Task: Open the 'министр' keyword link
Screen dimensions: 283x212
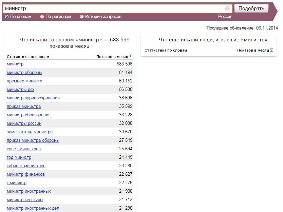Action: (x=15, y=64)
